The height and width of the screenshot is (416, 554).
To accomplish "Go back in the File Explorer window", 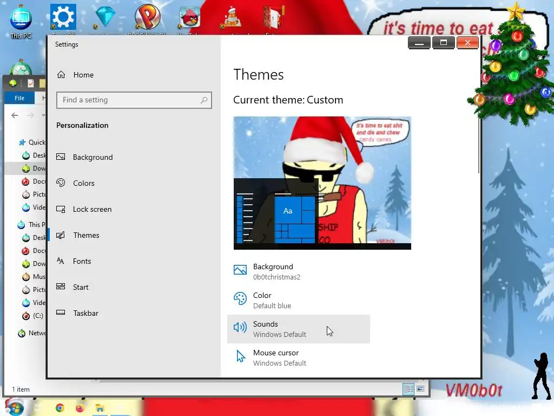I will pos(15,115).
